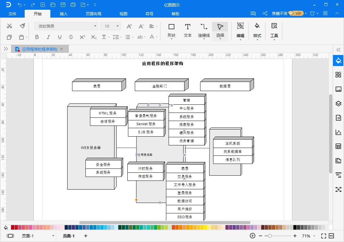Expand the VIP dropdown arrow
The height and width of the screenshot is (242, 344).
(x=307, y=13)
